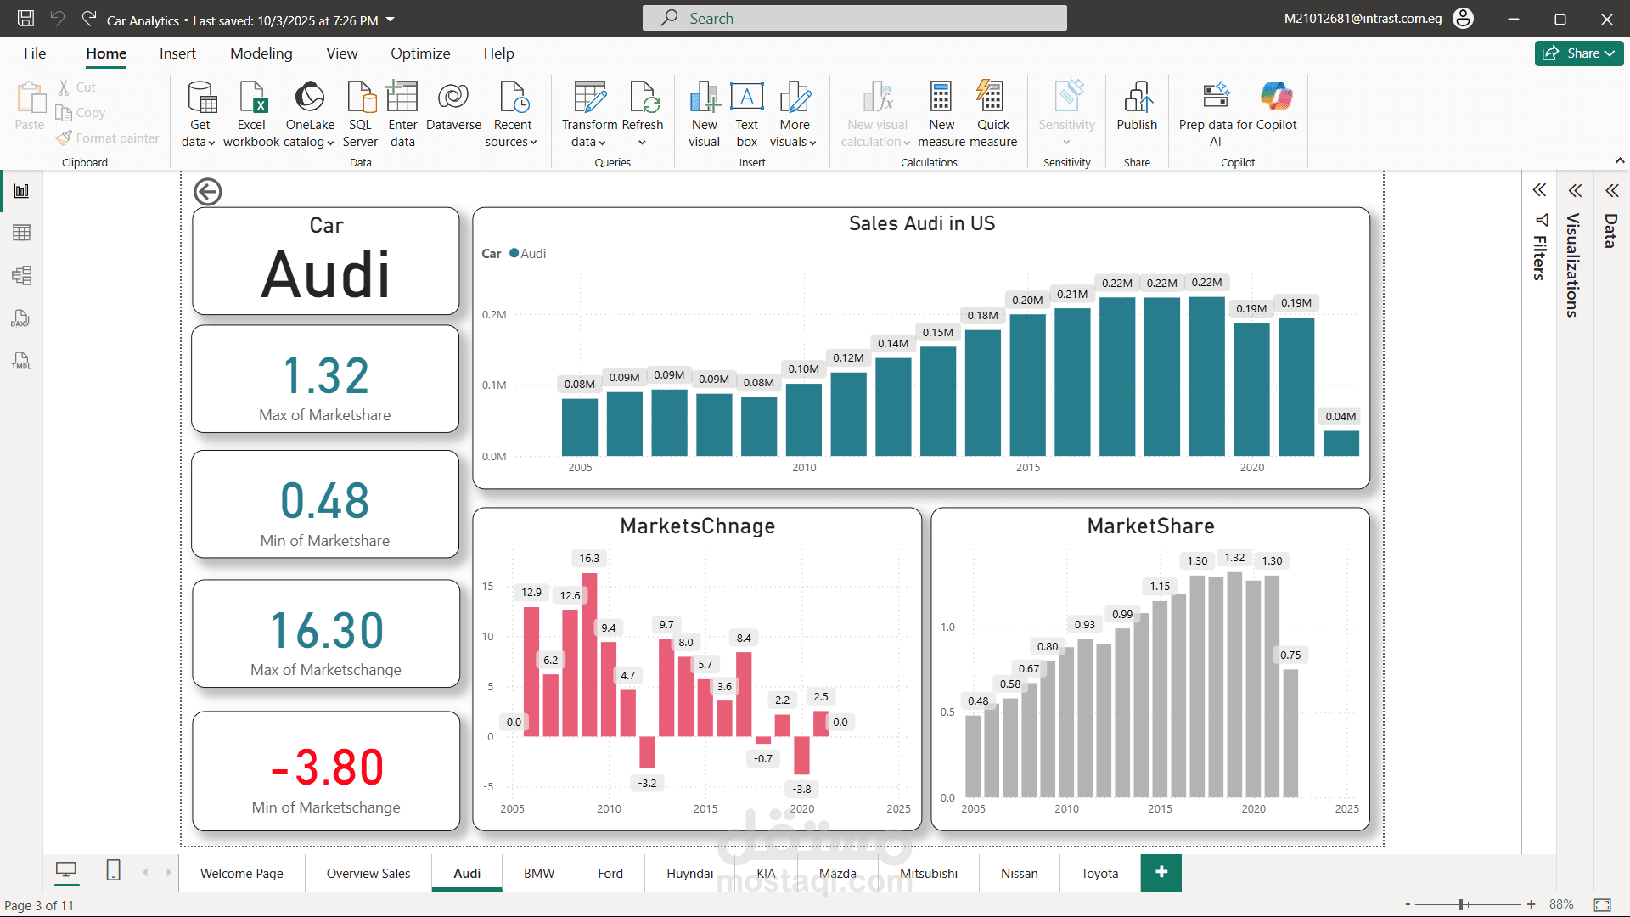Screen dimensions: 1630x917
Task: Open Dataverse connector
Action: tap(453, 106)
